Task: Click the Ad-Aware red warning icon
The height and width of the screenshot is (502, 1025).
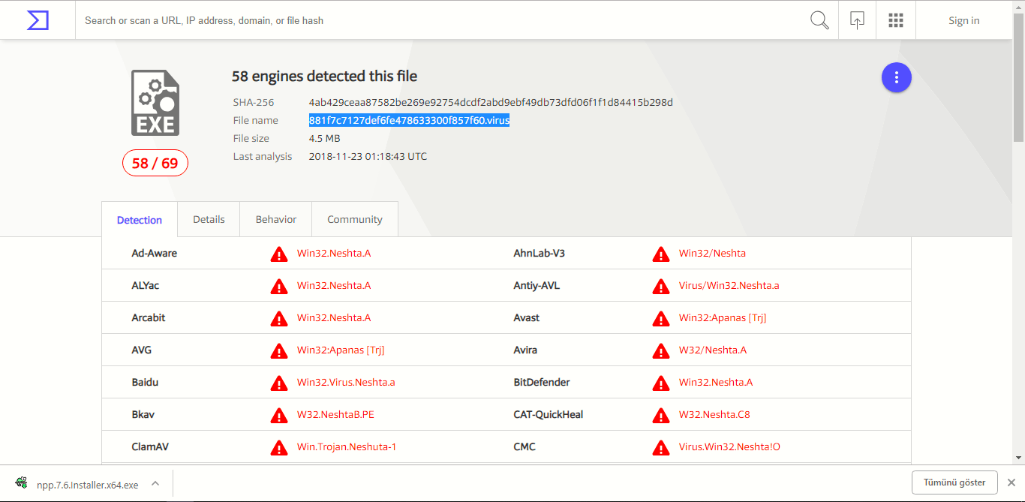Action: pyautogui.click(x=279, y=254)
